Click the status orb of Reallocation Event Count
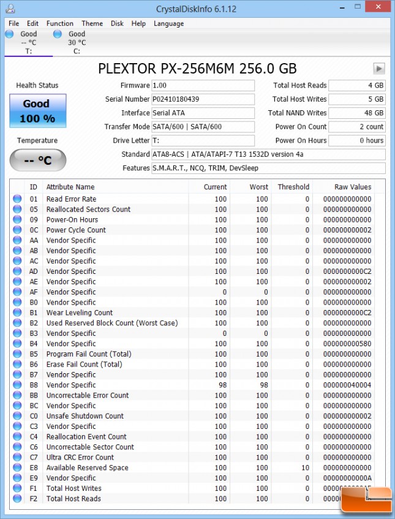The image size is (395, 519). point(17,436)
